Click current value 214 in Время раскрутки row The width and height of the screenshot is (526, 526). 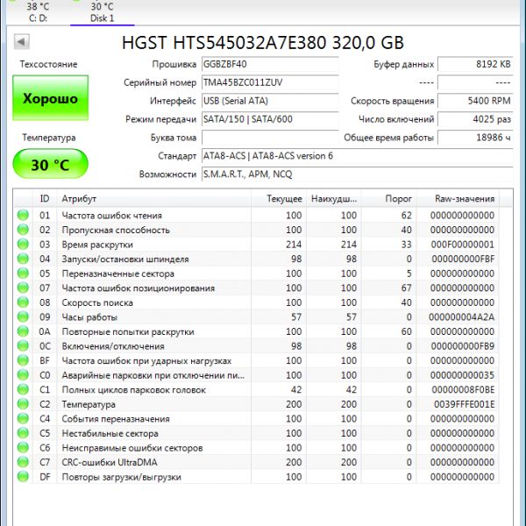[x=294, y=245]
